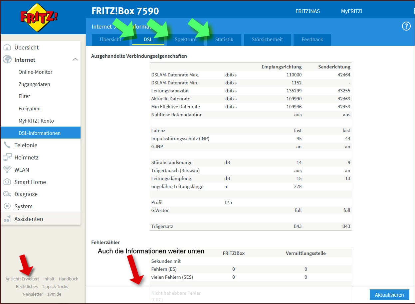
Task: Open Online-Monitor submenu entry
Action: point(36,72)
